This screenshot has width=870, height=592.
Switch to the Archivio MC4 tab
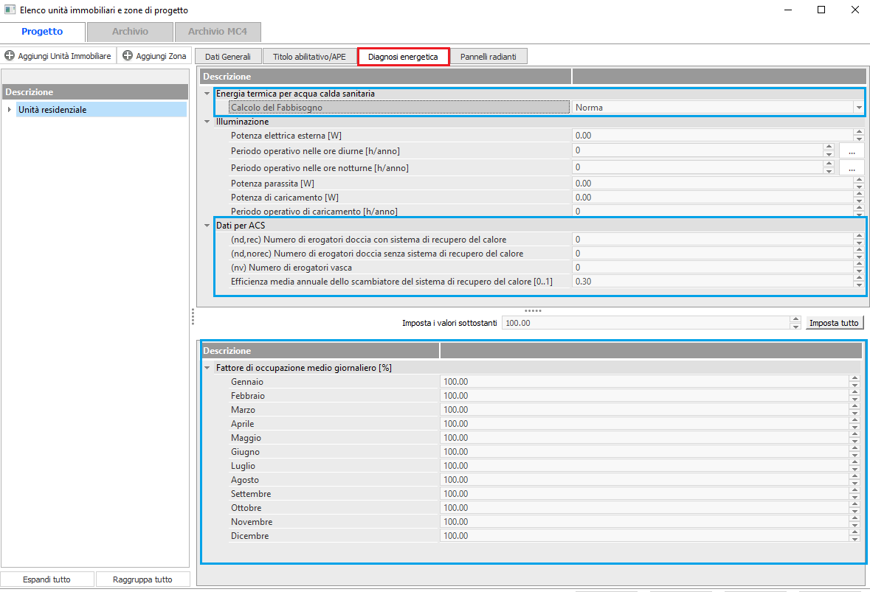(217, 32)
